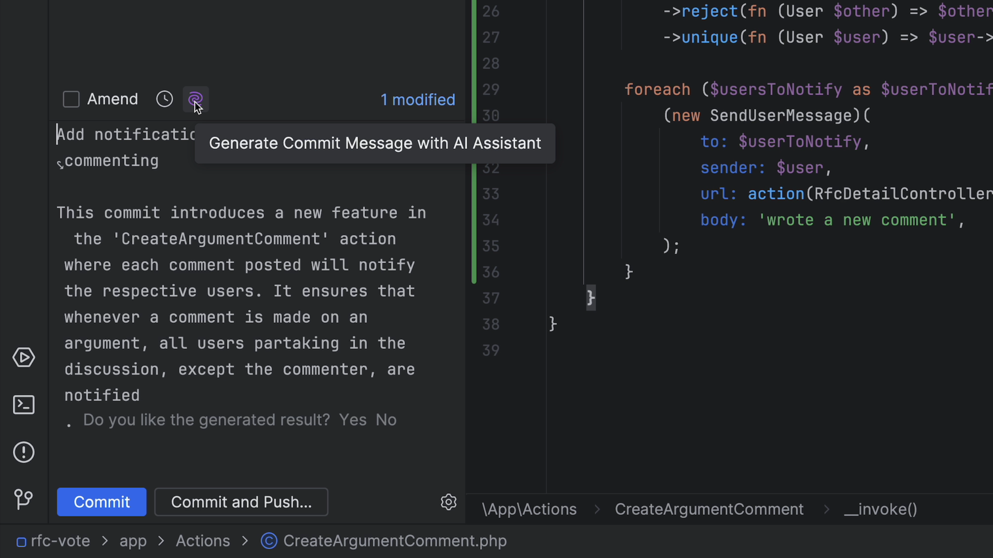The height and width of the screenshot is (558, 993).
Task: Enable the Amend checkbox
Action: tap(71, 99)
